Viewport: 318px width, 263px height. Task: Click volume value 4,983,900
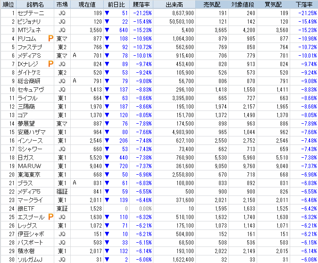[183, 132]
